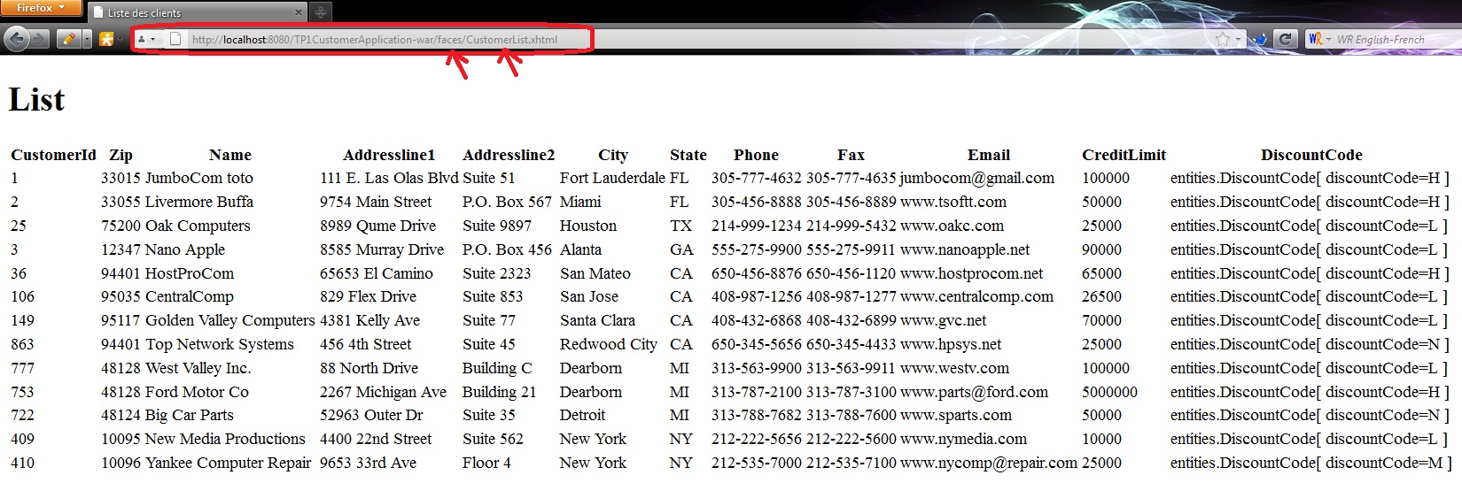Image resolution: width=1462 pixels, height=483 pixels.
Task: Click the blue cat addon icon
Action: coord(1259,39)
